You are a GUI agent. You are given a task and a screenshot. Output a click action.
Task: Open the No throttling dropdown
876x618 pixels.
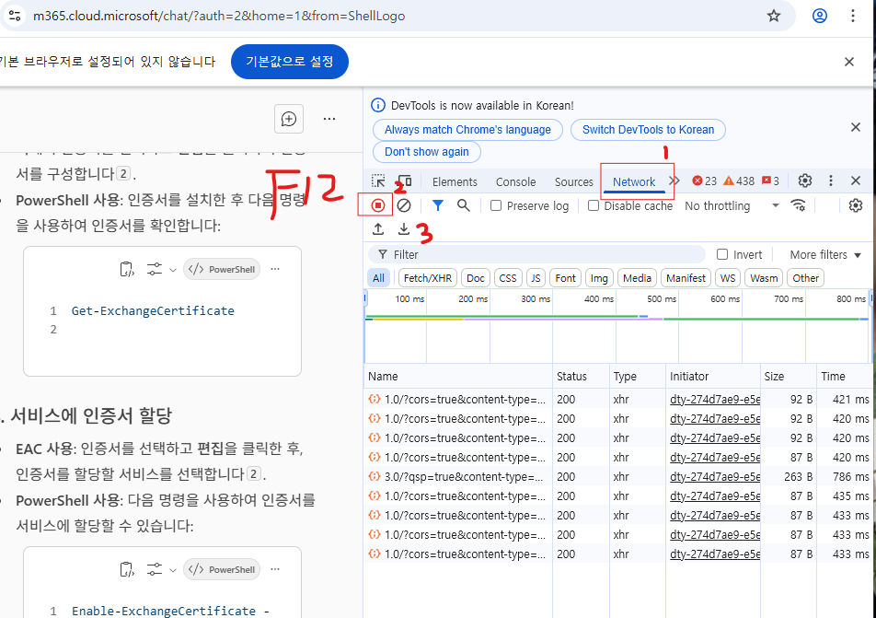[x=732, y=205]
